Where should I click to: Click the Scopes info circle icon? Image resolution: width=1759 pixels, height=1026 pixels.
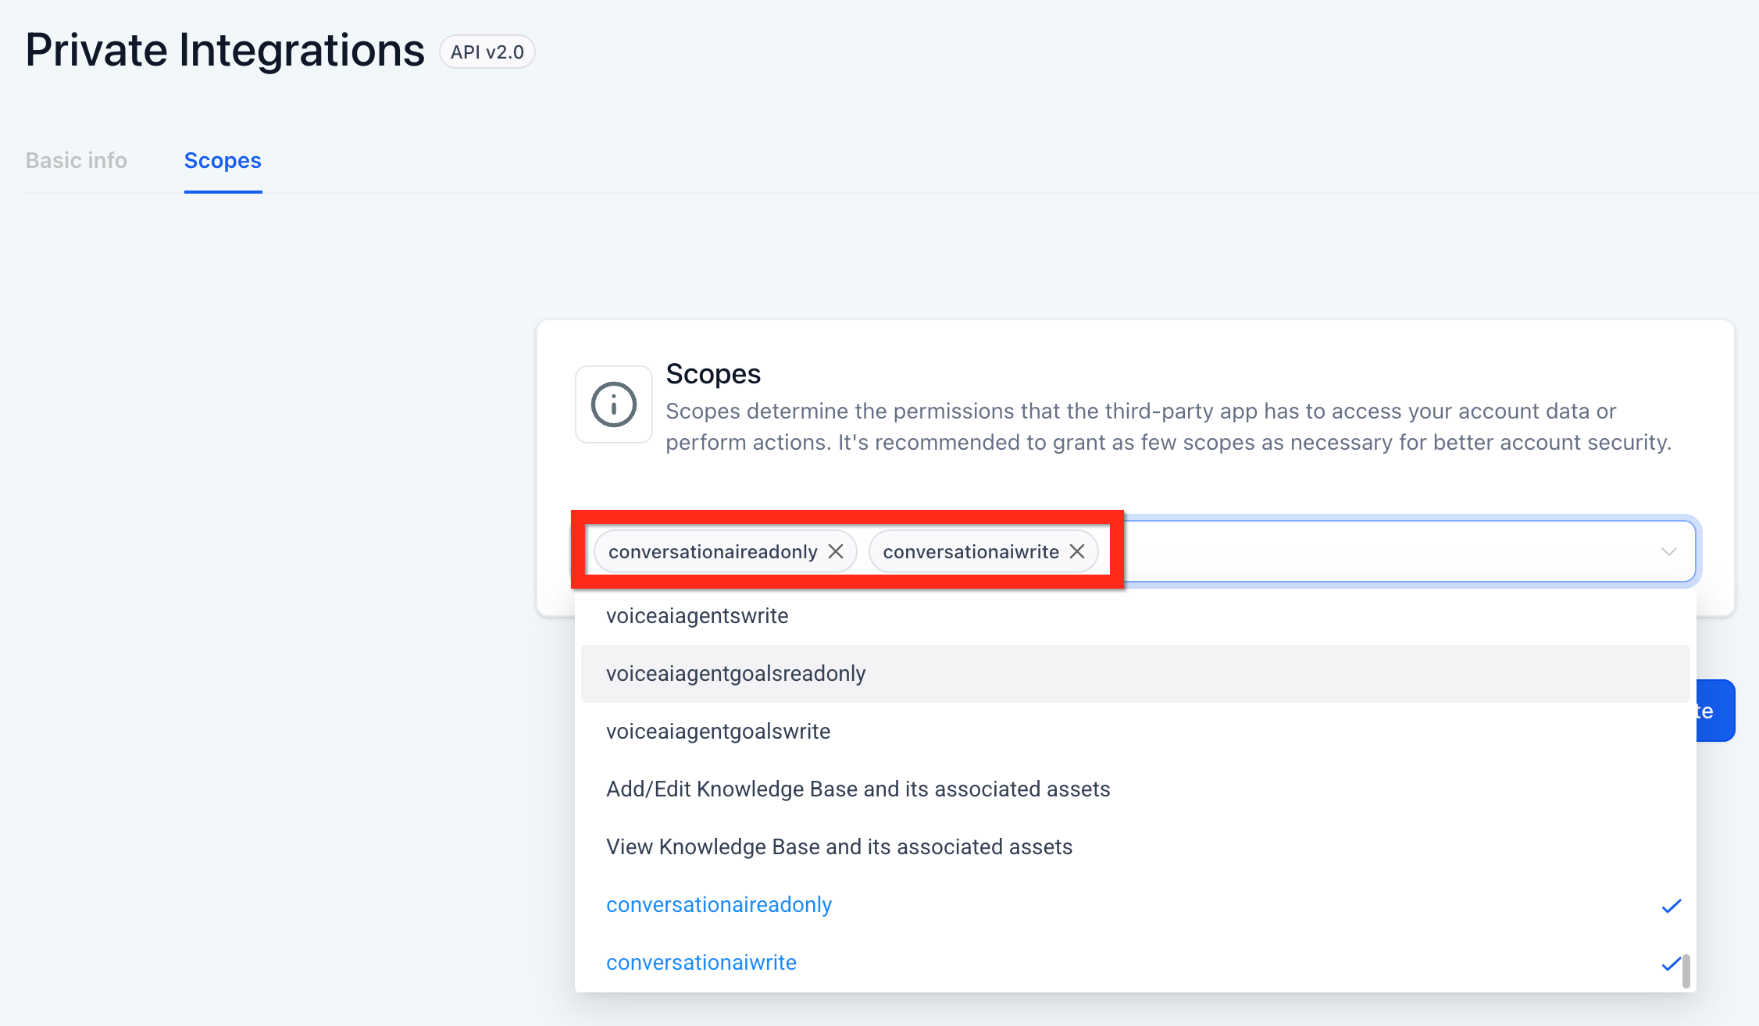click(614, 404)
